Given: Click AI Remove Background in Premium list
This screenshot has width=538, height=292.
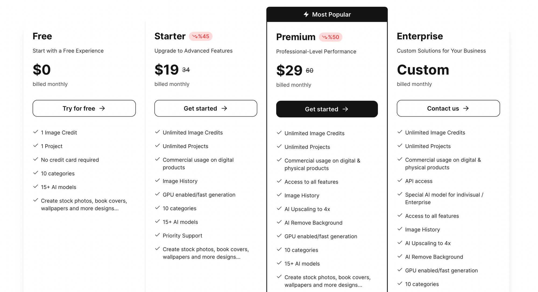Looking at the screenshot, I should (x=313, y=223).
